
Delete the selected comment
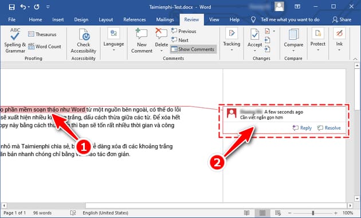coord(162,37)
